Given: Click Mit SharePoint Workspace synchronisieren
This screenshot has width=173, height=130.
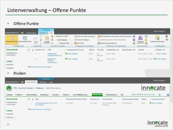Looking at the screenshot, I should tap(114, 36).
